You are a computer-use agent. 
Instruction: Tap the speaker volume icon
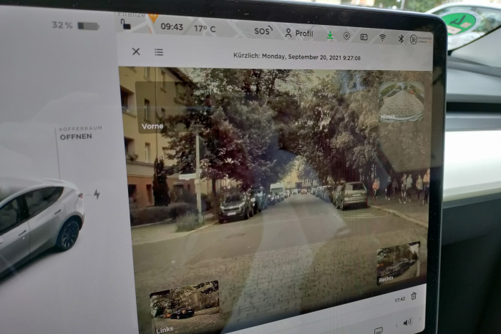coord(407,323)
